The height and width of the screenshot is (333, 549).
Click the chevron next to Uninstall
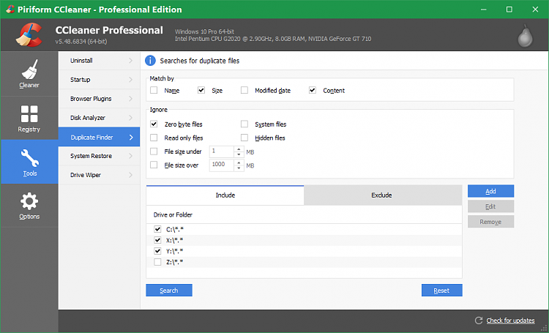tap(130, 61)
